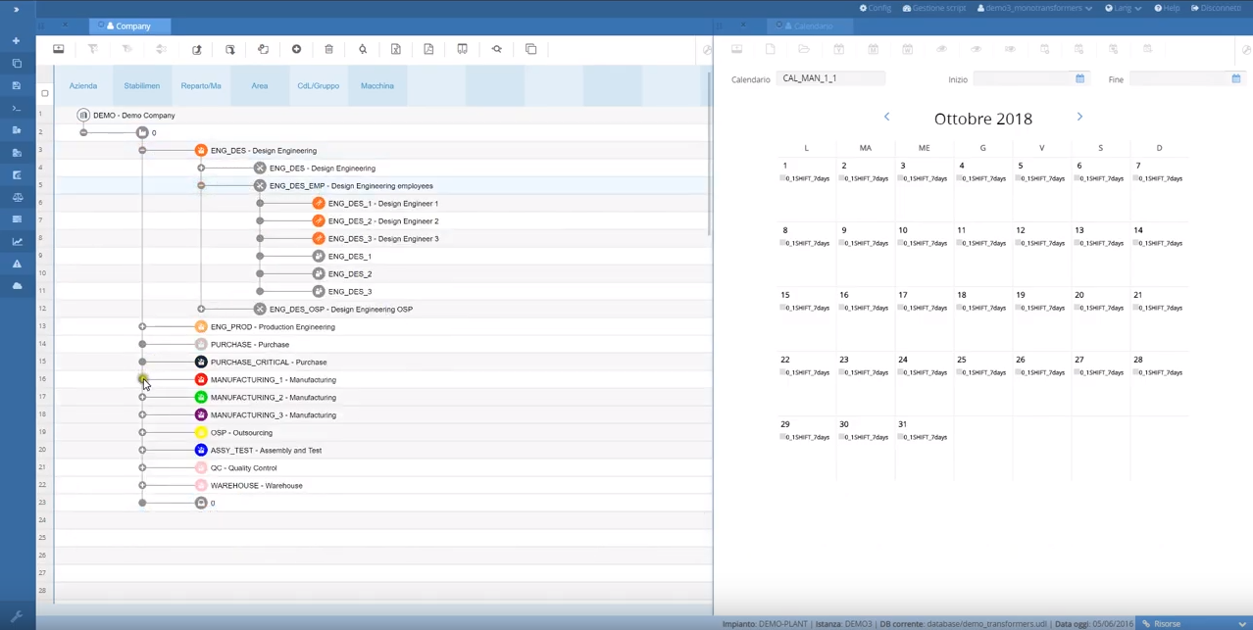Image resolution: width=1253 pixels, height=630 pixels.
Task: Click the Macchina column header
Action: (377, 86)
